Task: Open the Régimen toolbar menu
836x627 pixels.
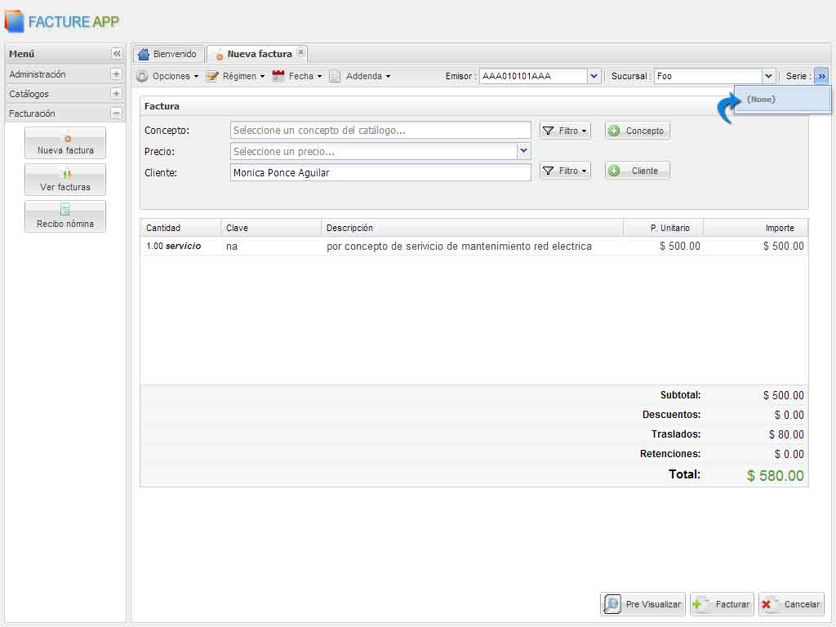Action: 236,76
